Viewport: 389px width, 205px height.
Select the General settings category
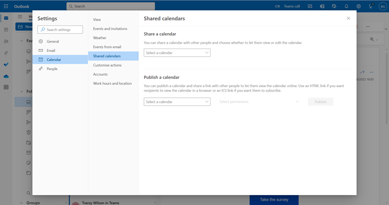tap(53, 42)
